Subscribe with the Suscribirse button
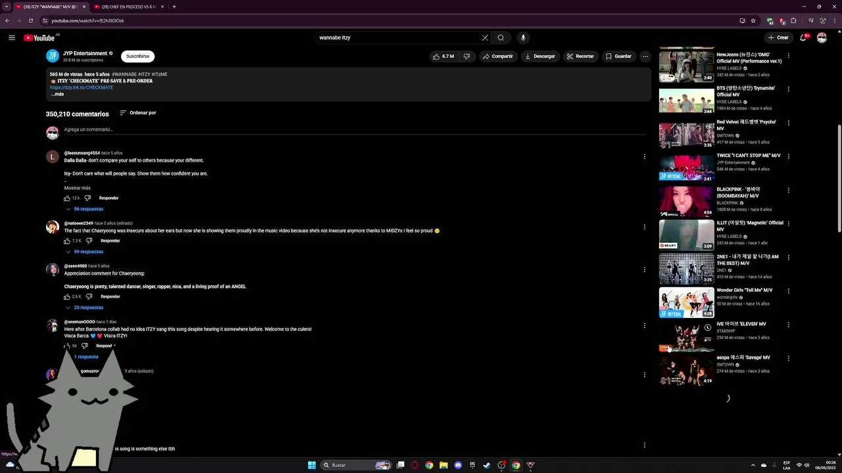Screen dimensions: 842x473 click(137, 56)
